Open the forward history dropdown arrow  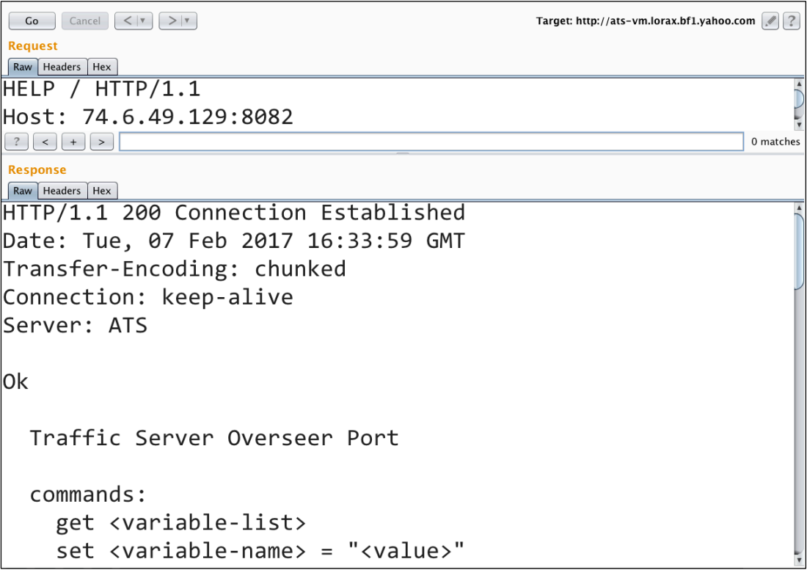click(x=188, y=21)
